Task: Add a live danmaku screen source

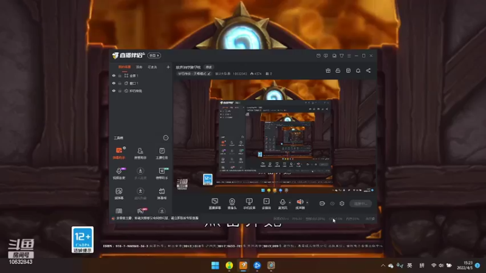Action: pos(215,204)
